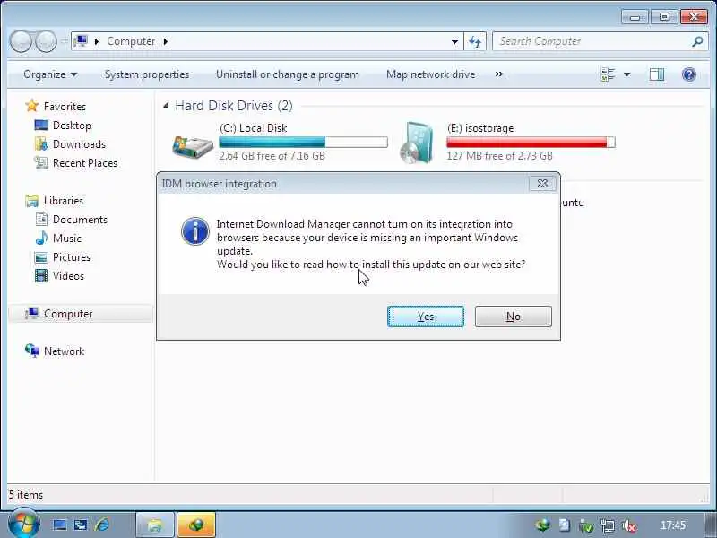Maximize the Computer window
Viewport: 717px width, 538px height.
pyautogui.click(x=664, y=17)
